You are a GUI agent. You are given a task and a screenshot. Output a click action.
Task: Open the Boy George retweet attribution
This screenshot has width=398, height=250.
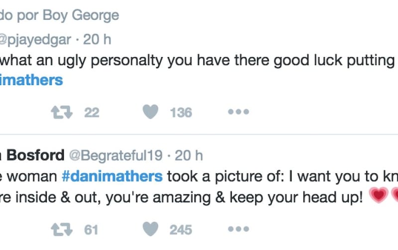(x=59, y=15)
